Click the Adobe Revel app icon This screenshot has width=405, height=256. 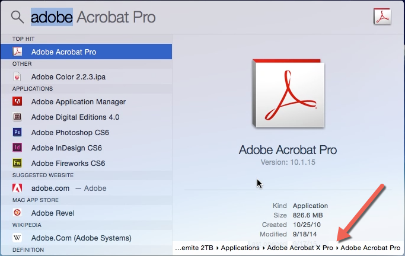(17, 213)
